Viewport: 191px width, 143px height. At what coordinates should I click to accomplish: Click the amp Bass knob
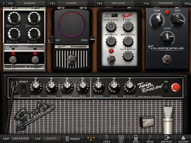pyautogui.click(x=83, y=87)
